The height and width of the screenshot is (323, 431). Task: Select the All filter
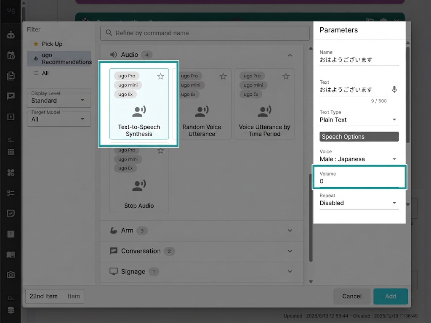(59, 73)
